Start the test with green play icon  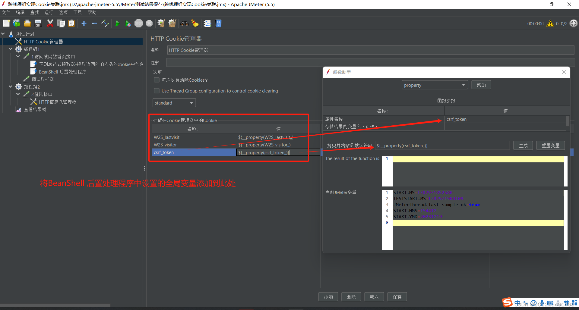point(117,23)
